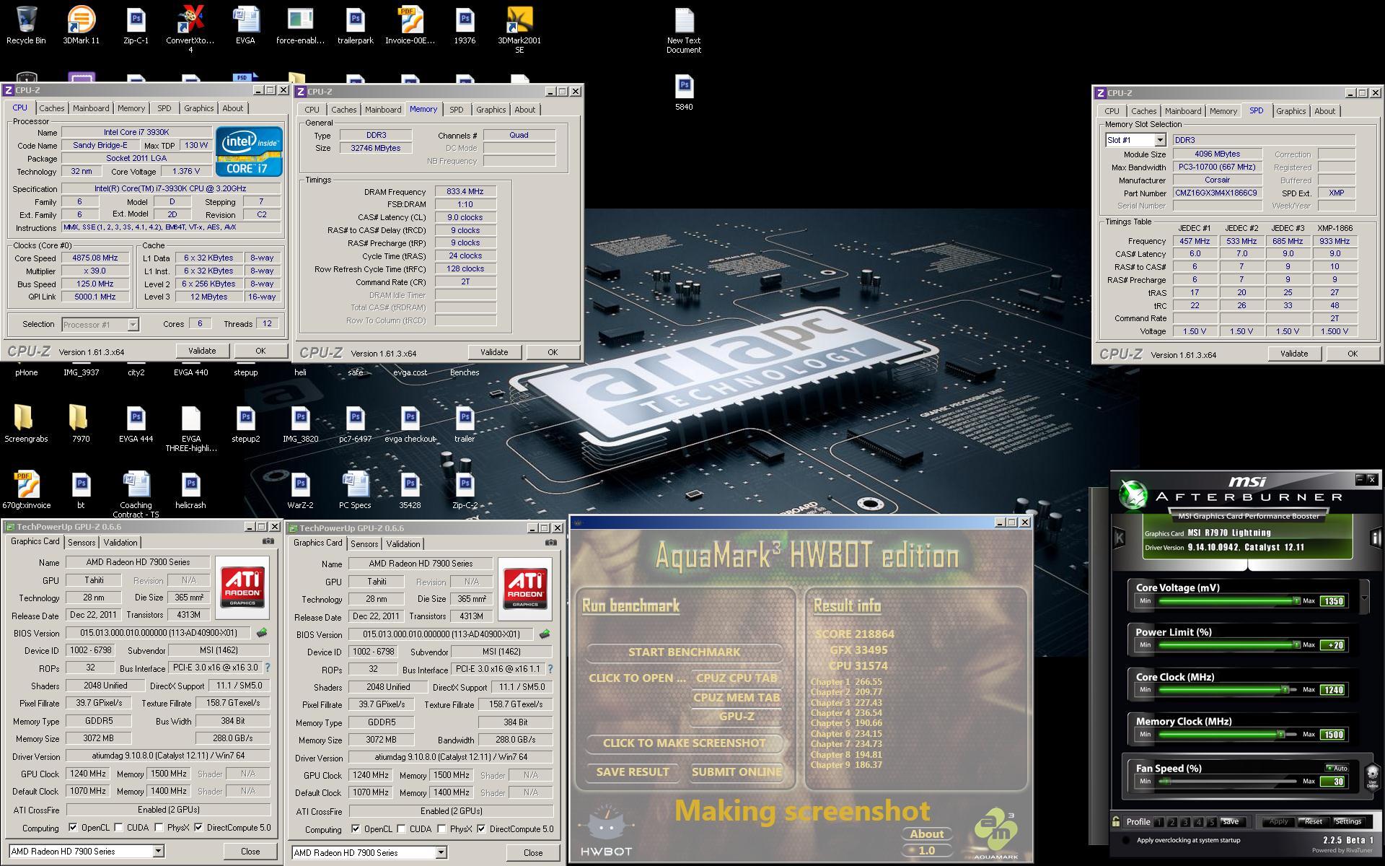The height and width of the screenshot is (866, 1385).
Task: Open Mainboard tab in middle CPU-Z window
Action: coord(382,110)
